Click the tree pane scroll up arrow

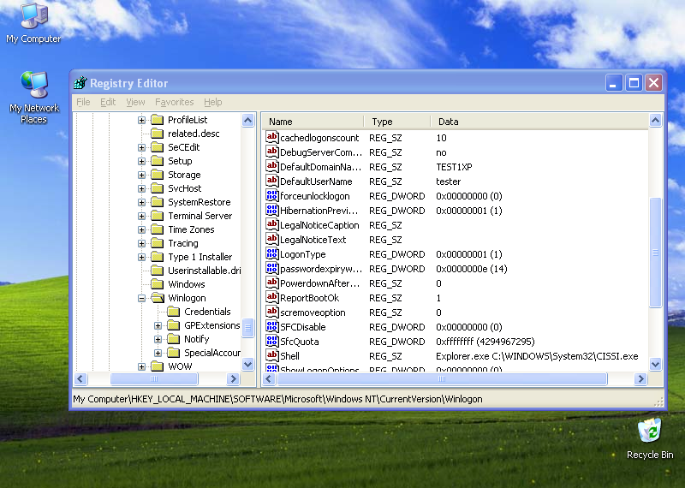[x=247, y=120]
